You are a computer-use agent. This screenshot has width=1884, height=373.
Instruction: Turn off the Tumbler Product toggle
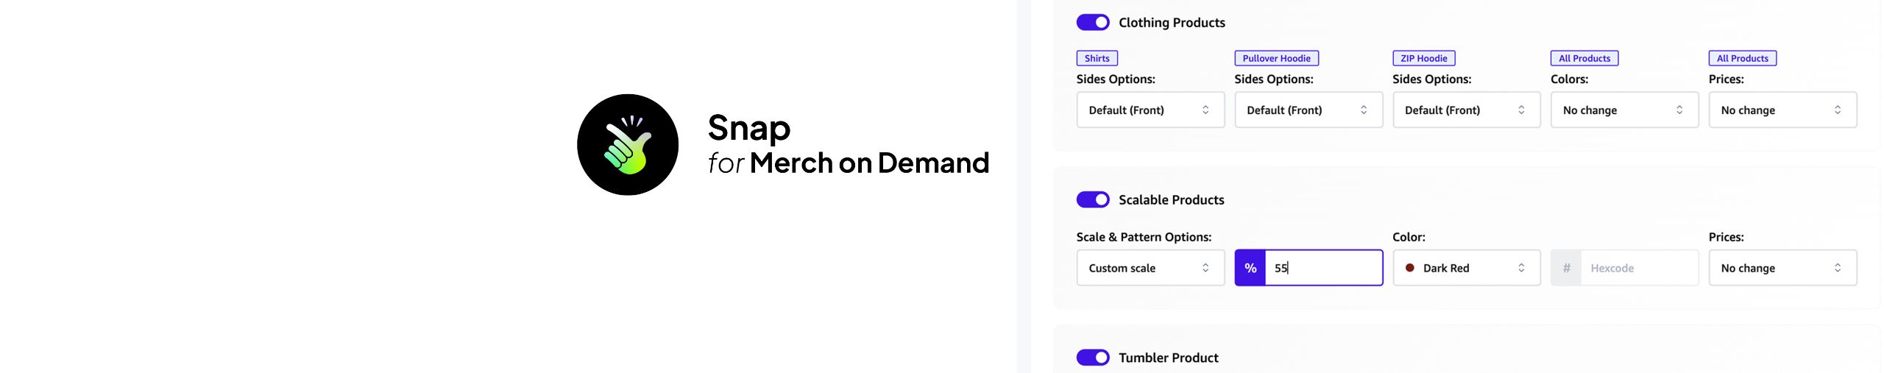pos(1093,358)
